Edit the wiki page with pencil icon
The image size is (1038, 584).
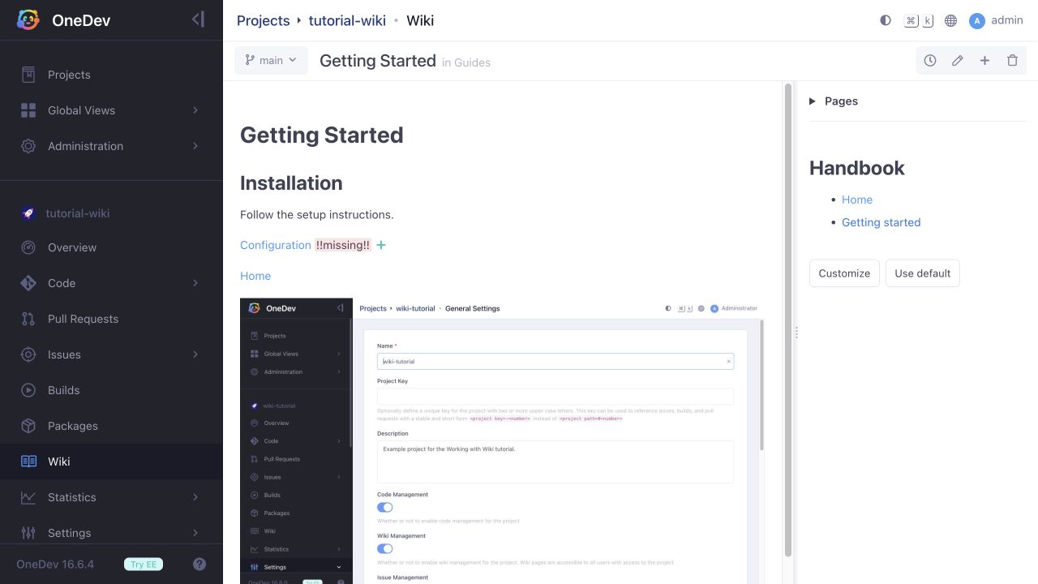(958, 61)
